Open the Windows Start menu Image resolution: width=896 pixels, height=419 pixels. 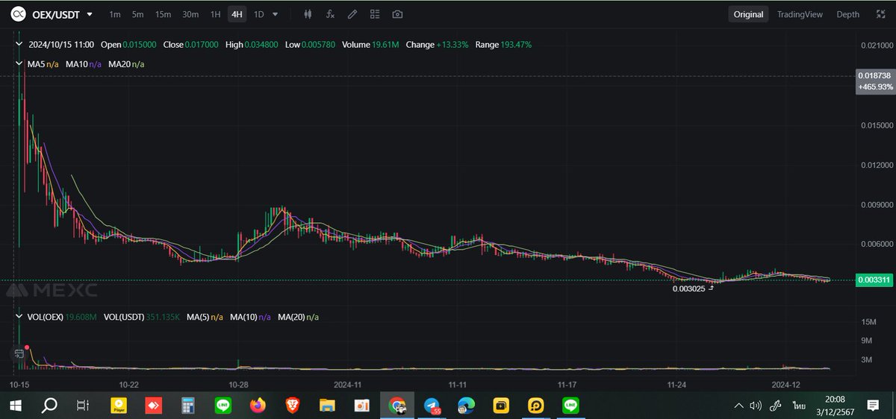coord(15,406)
